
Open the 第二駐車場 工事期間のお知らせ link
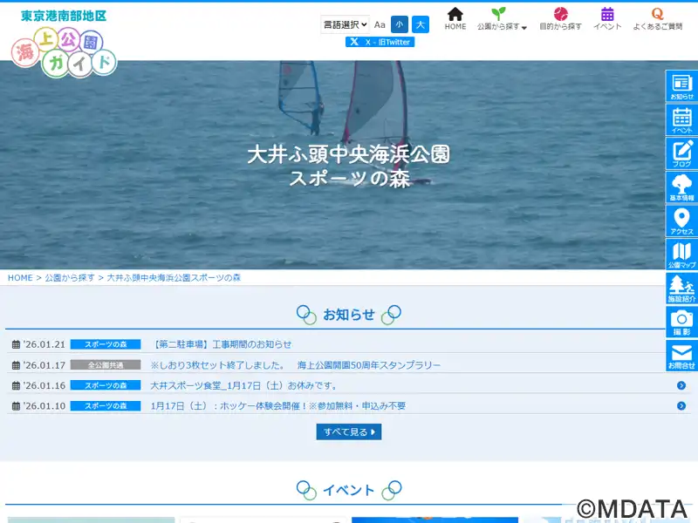(222, 344)
